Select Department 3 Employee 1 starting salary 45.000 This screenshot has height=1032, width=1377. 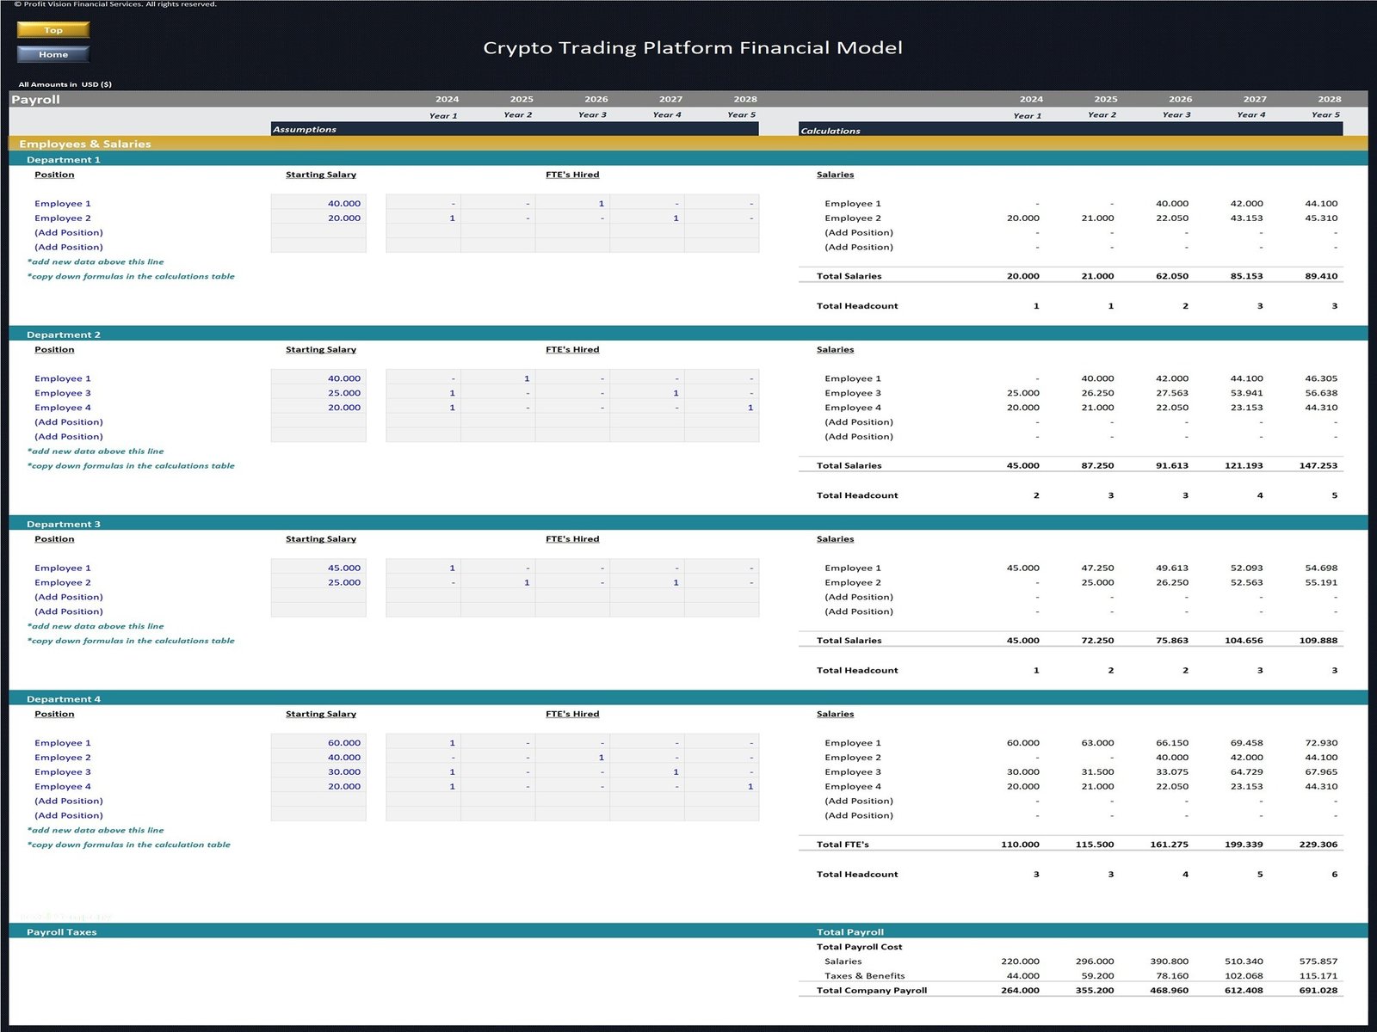pyautogui.click(x=318, y=568)
